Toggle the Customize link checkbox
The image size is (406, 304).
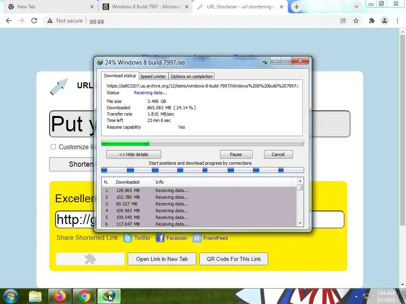pos(54,147)
